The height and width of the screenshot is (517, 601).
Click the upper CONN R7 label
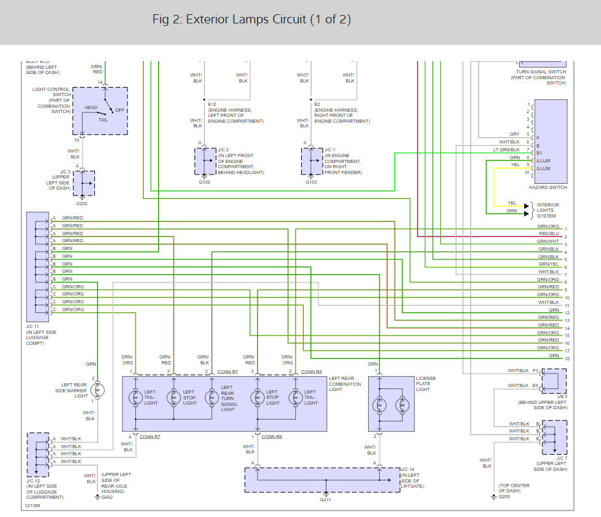228,372
